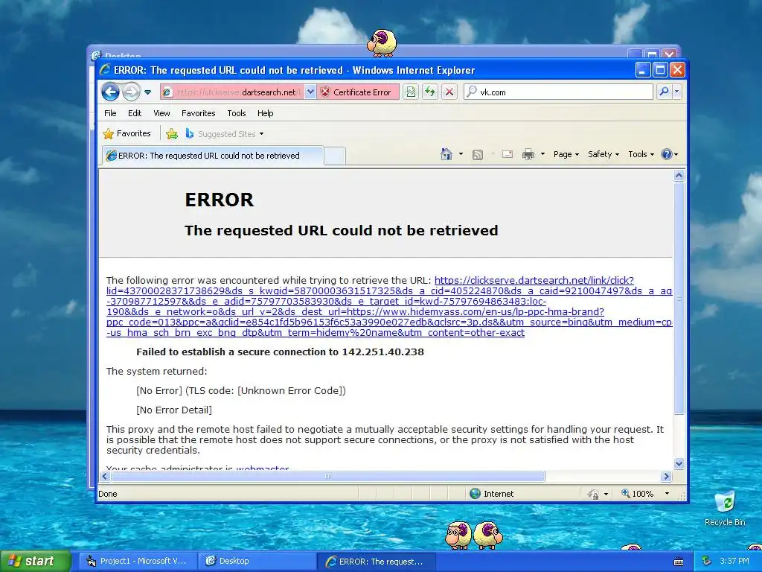
Task: Click the IP address 142.251.40.238 text
Action: [x=382, y=352]
